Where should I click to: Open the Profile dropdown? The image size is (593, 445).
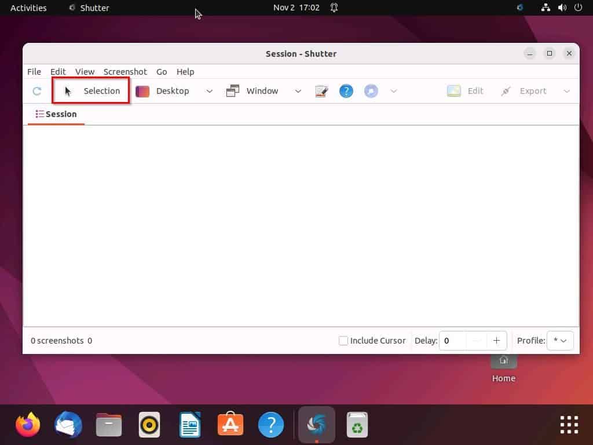[560, 341]
